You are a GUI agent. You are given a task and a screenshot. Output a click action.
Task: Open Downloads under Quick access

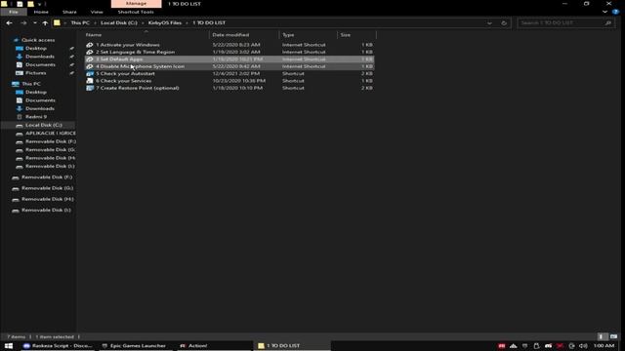pos(40,57)
